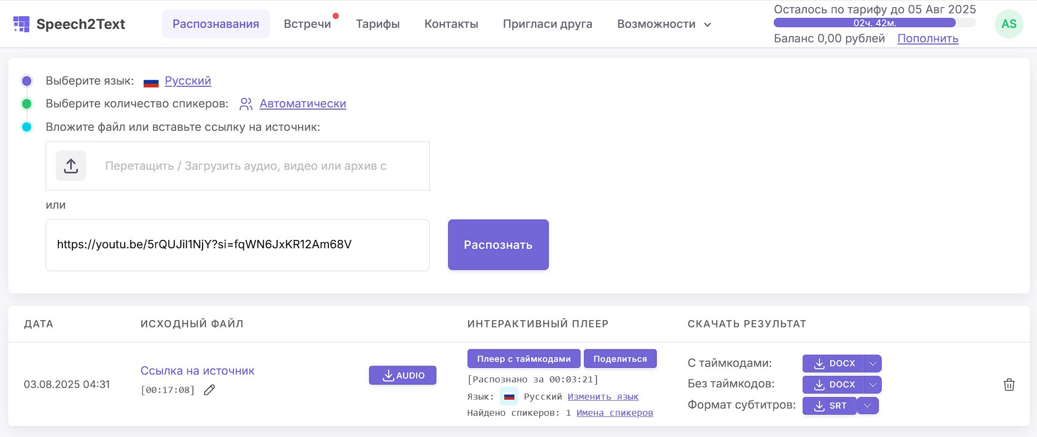Open the AS user avatar

coord(1009,24)
